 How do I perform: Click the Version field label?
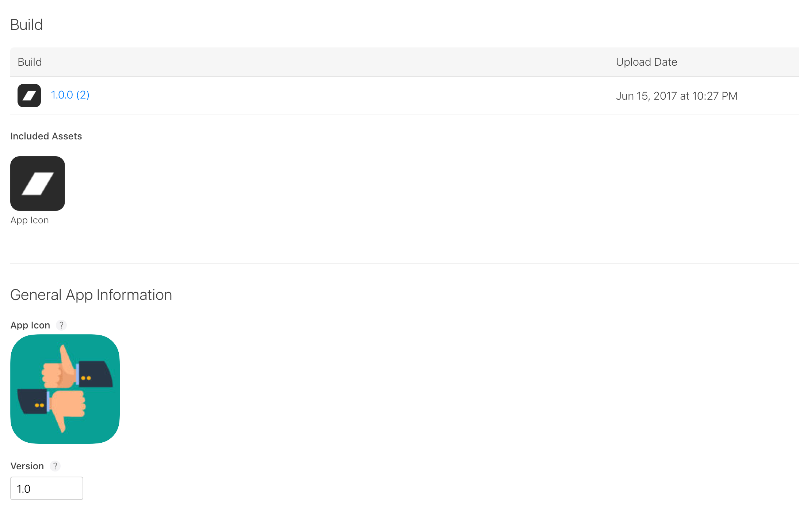pos(27,466)
